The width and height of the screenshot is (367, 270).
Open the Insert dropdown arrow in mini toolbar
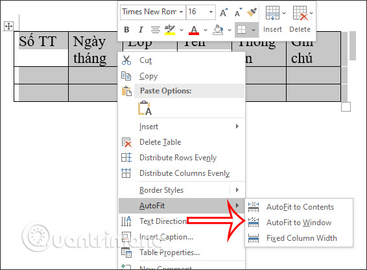click(284, 13)
